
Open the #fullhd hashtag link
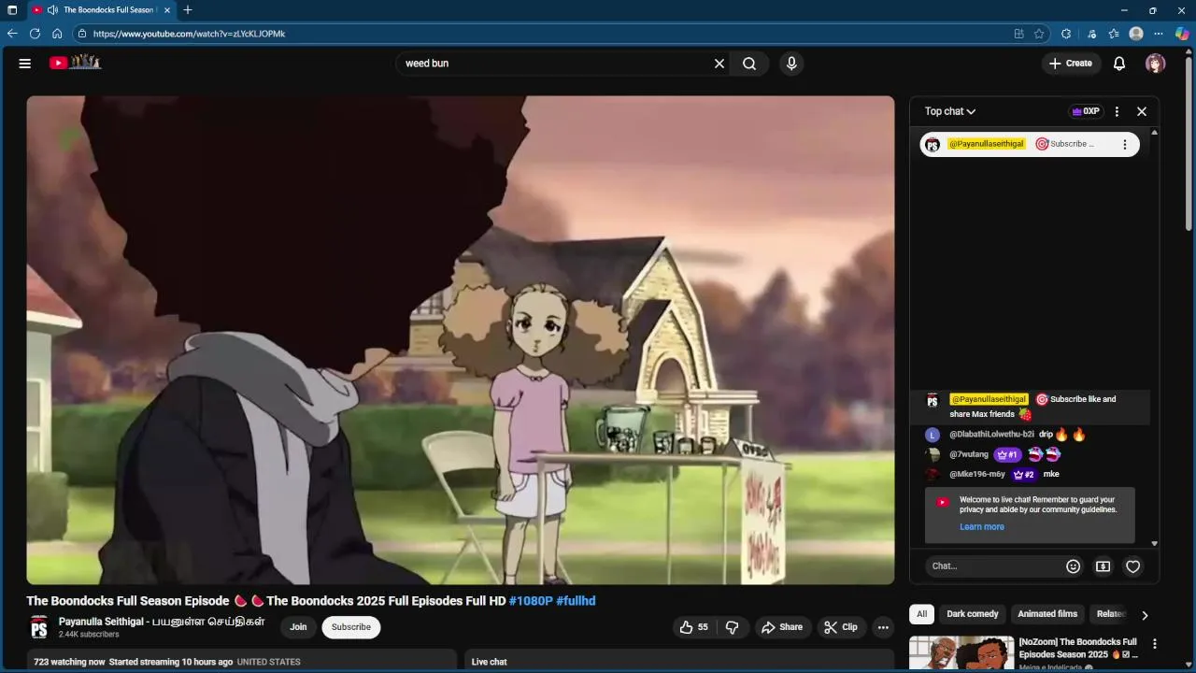click(576, 601)
